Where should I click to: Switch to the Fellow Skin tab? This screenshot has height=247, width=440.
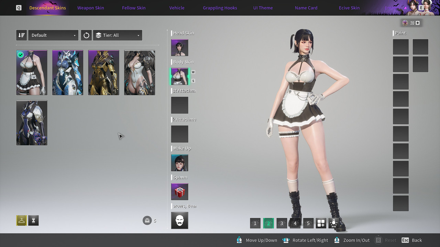[134, 8]
